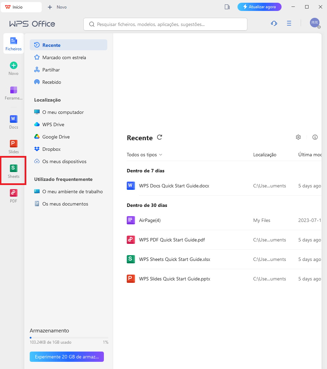This screenshot has height=369, width=327.
Task: Open the Docs app icon
Action: click(x=13, y=119)
